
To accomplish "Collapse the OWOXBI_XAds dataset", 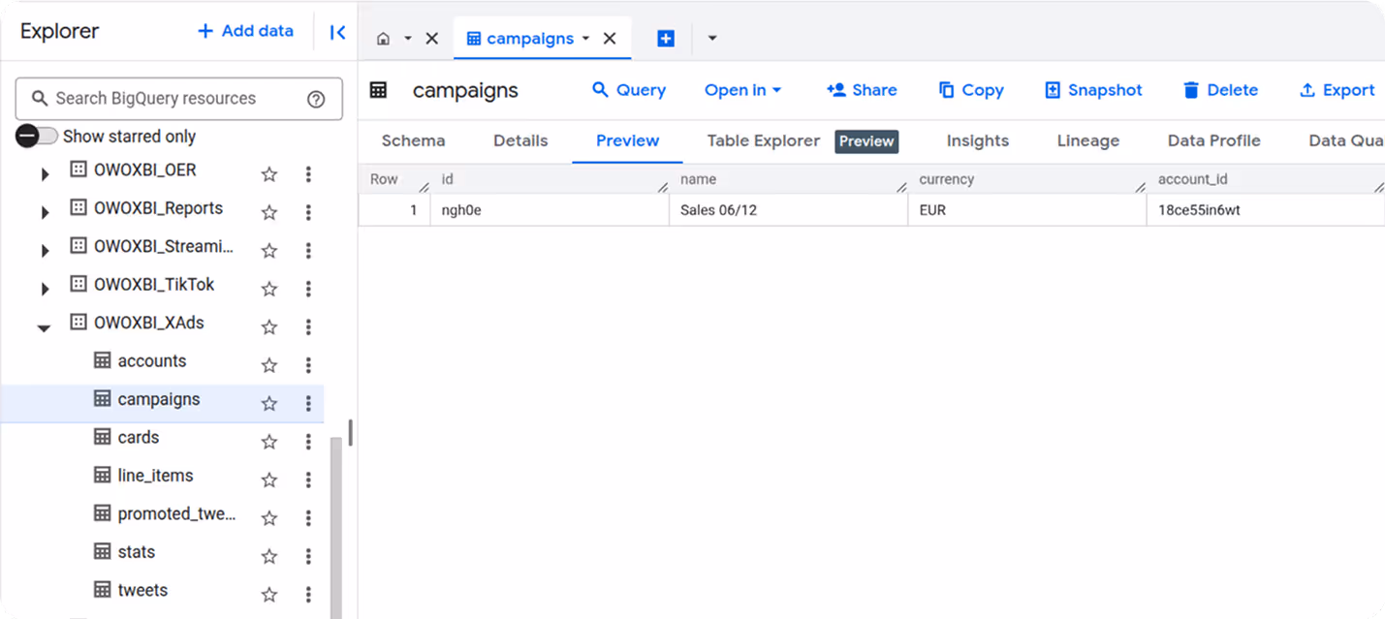I will point(45,328).
